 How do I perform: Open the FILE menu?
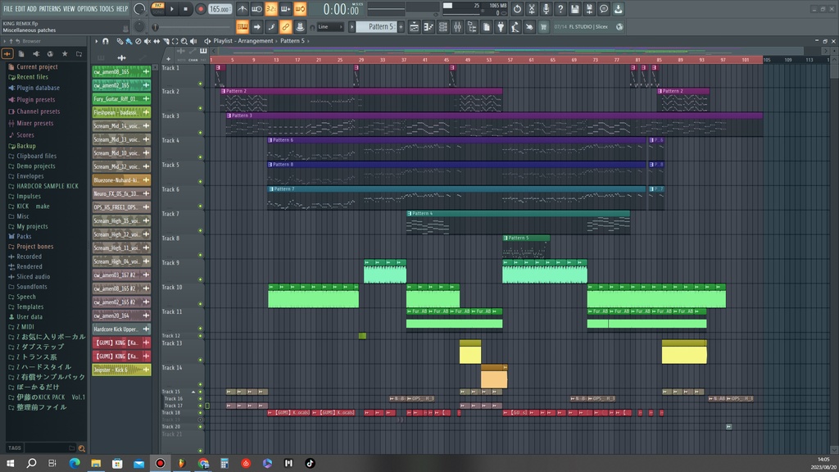8,8
